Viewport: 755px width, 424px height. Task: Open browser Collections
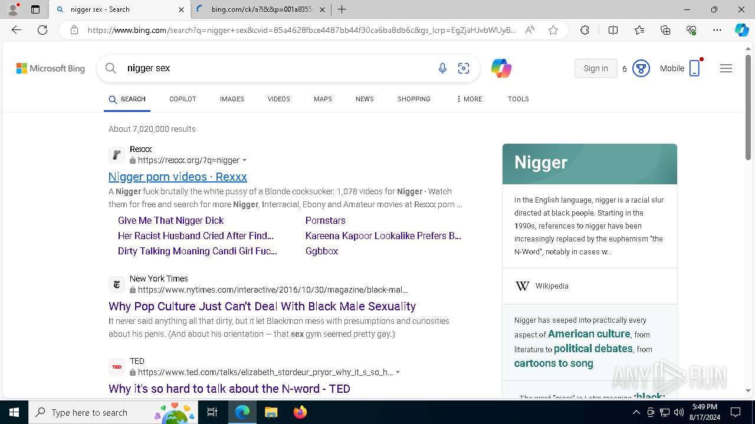(x=665, y=30)
